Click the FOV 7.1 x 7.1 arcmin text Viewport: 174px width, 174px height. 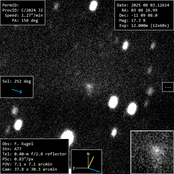coord(27,164)
